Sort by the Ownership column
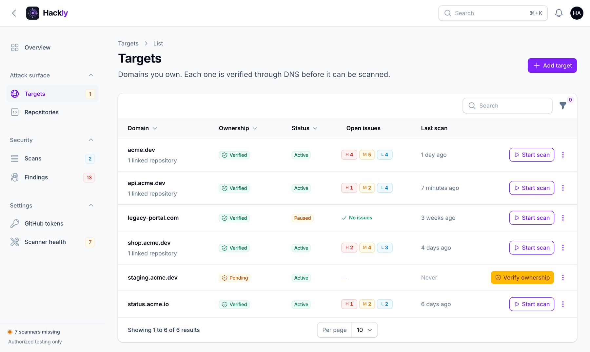Viewport: 590px width, 352px height. pyautogui.click(x=238, y=128)
